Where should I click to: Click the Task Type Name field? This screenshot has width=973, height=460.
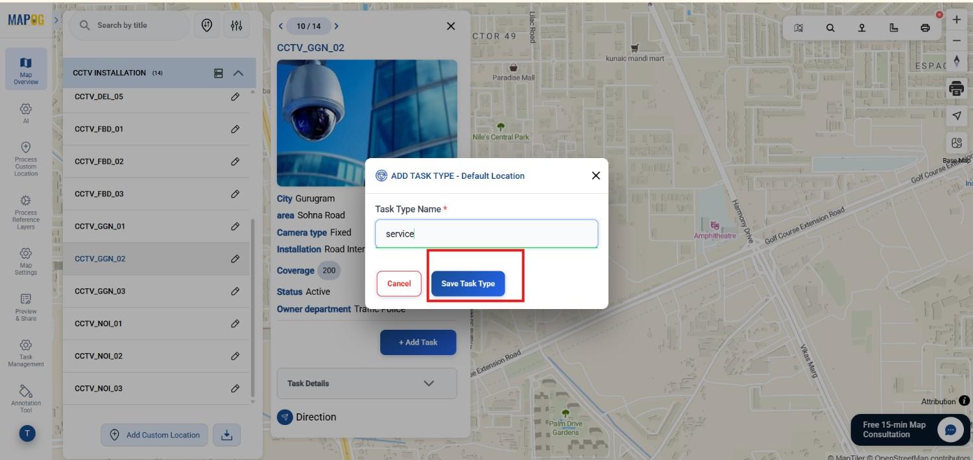[486, 234]
